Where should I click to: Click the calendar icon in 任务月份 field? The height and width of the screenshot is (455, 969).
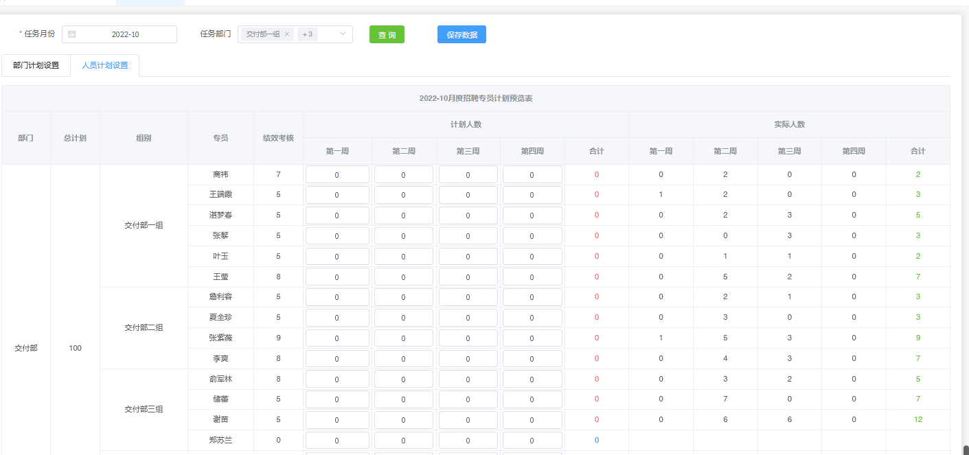pos(72,34)
